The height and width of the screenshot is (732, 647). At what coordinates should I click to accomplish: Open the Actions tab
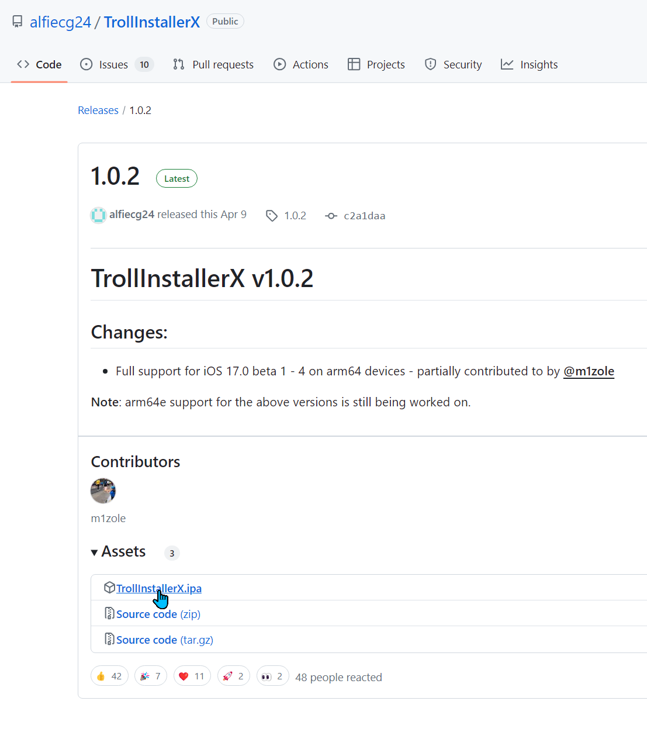coord(301,64)
